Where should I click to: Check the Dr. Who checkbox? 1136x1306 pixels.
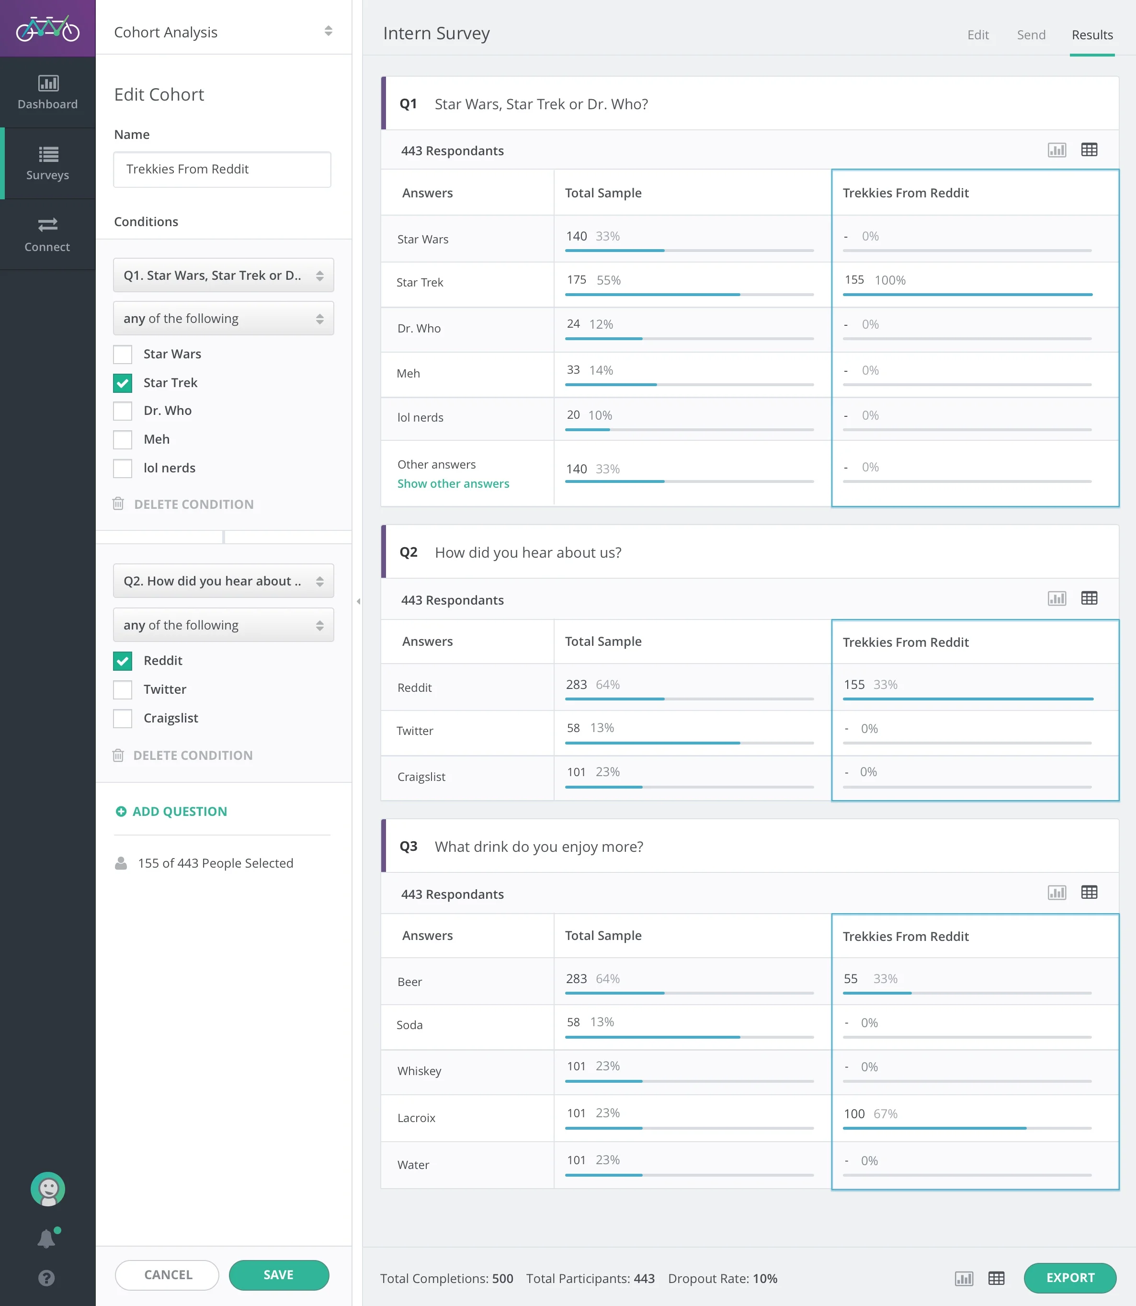(122, 411)
